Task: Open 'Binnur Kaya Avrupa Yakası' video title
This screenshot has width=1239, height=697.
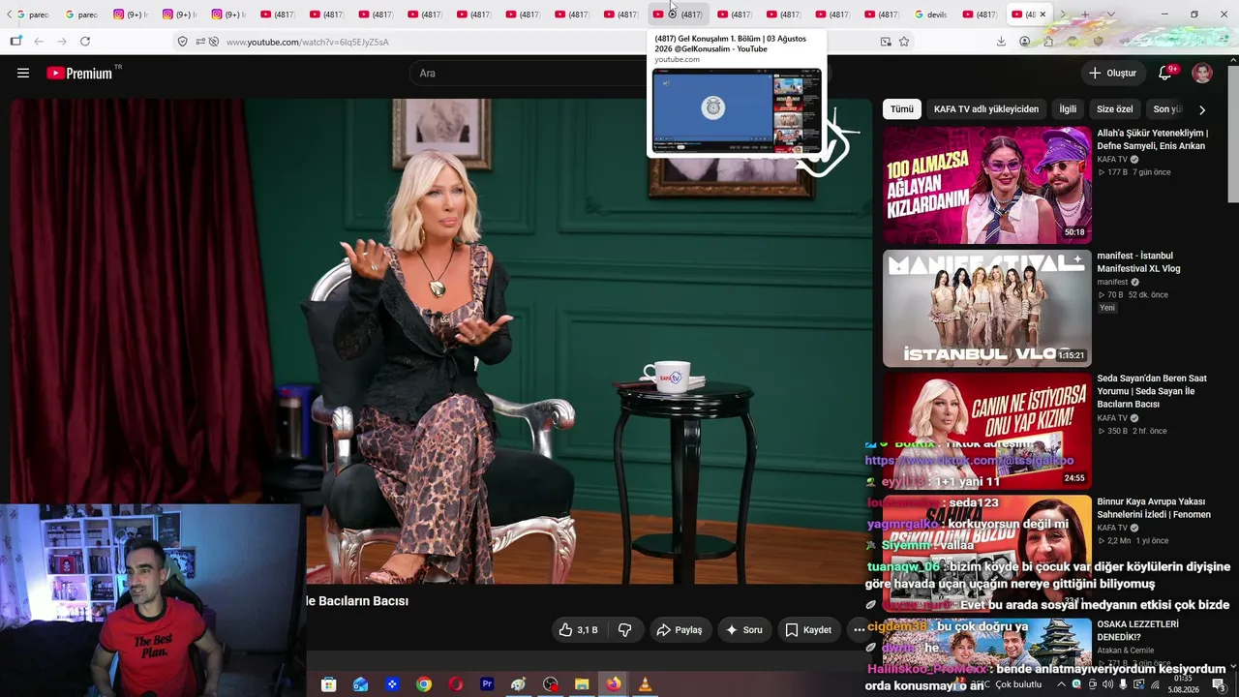Action: pyautogui.click(x=1154, y=508)
